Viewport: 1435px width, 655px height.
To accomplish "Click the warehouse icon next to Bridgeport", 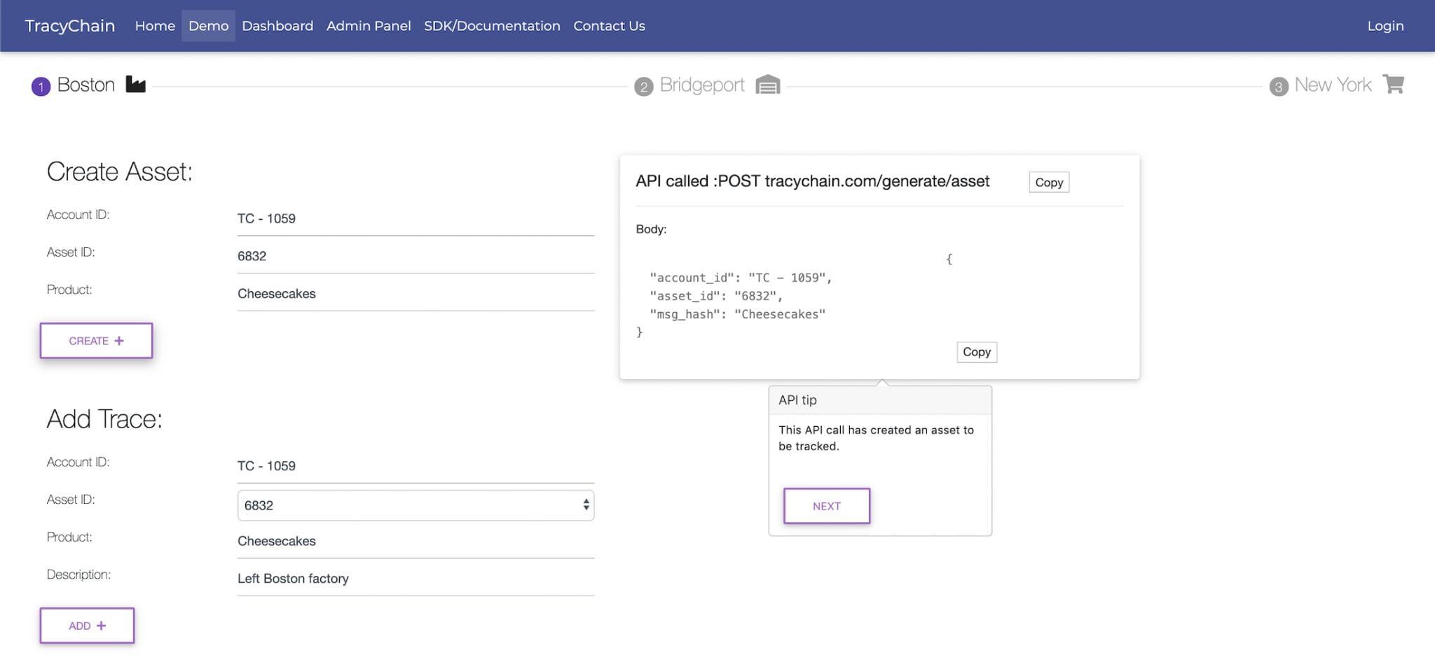I will pos(768,85).
